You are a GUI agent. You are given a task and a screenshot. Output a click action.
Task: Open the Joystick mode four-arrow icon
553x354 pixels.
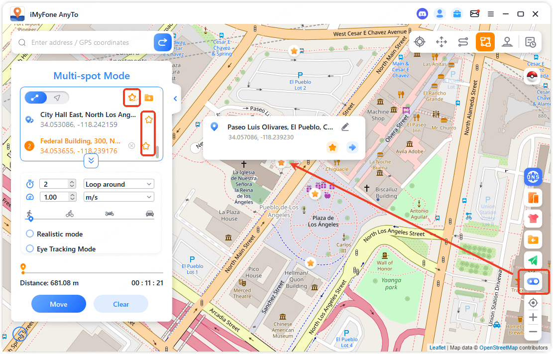point(441,42)
